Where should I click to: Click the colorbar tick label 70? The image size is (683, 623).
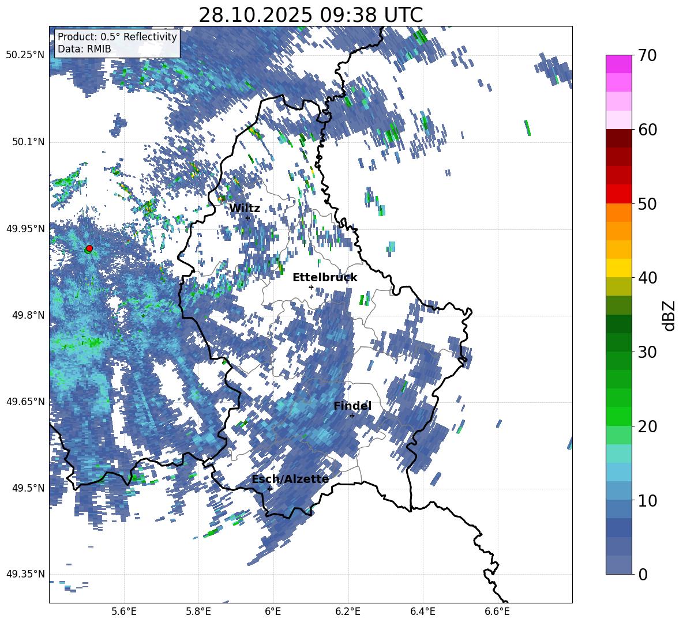[647, 55]
